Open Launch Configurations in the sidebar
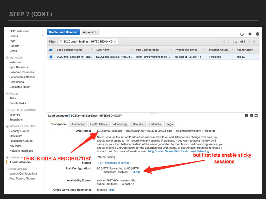 (23, 174)
